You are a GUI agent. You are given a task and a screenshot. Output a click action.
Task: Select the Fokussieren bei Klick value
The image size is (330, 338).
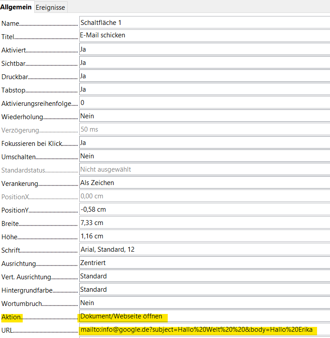pos(204,143)
